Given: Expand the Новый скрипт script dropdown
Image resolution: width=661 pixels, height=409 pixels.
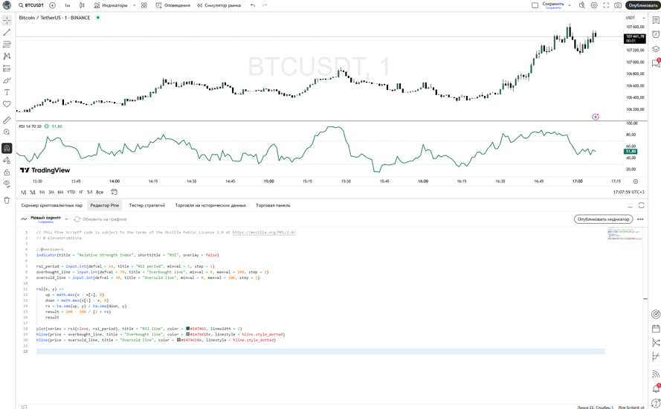Looking at the screenshot, I should click(x=66, y=219).
